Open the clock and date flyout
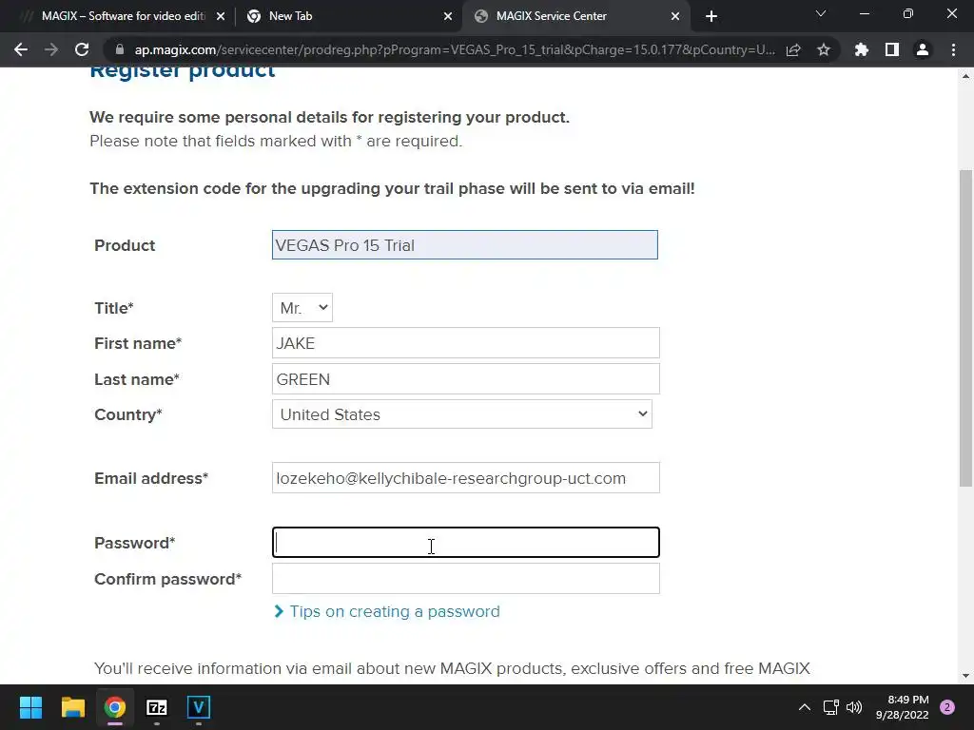 coord(902,707)
